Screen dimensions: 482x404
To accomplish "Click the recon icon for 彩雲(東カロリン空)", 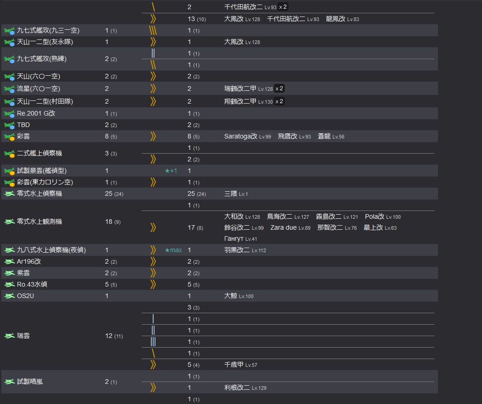I will [x=10, y=183].
